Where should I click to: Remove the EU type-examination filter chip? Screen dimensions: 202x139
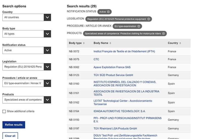click(x=139, y=26)
